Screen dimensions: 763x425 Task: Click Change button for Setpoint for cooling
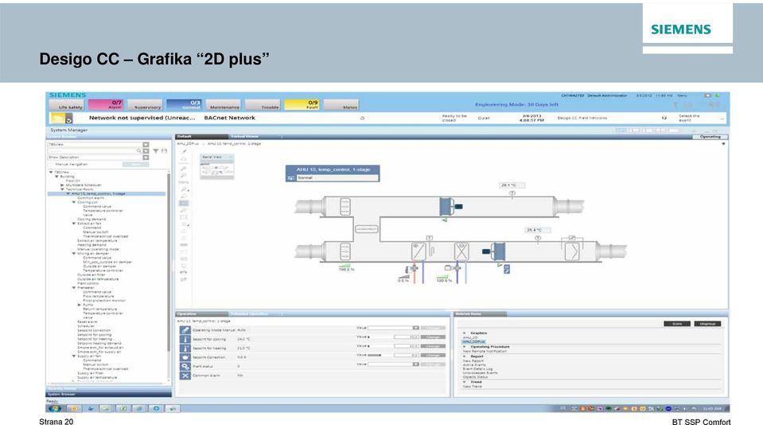(433, 337)
